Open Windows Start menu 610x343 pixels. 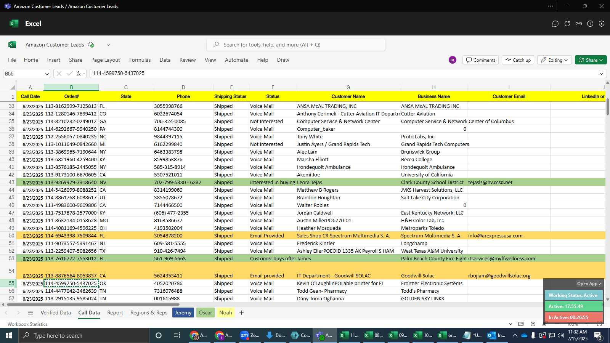9,335
